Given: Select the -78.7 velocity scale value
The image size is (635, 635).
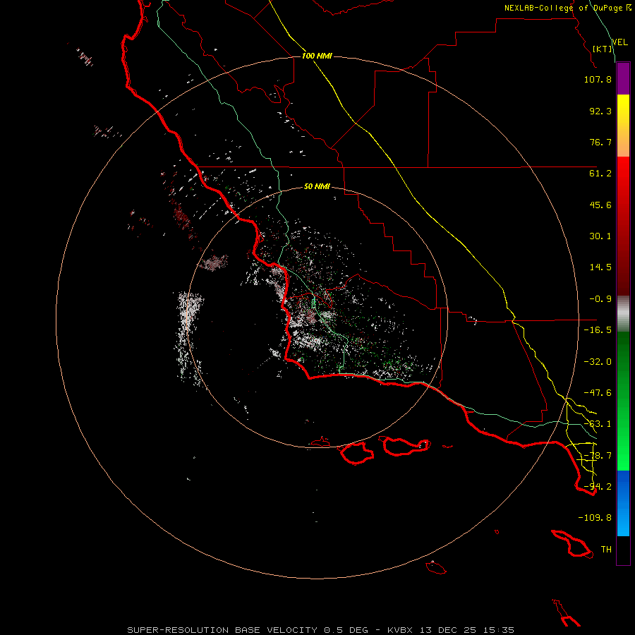Looking at the screenshot, I should [x=598, y=456].
